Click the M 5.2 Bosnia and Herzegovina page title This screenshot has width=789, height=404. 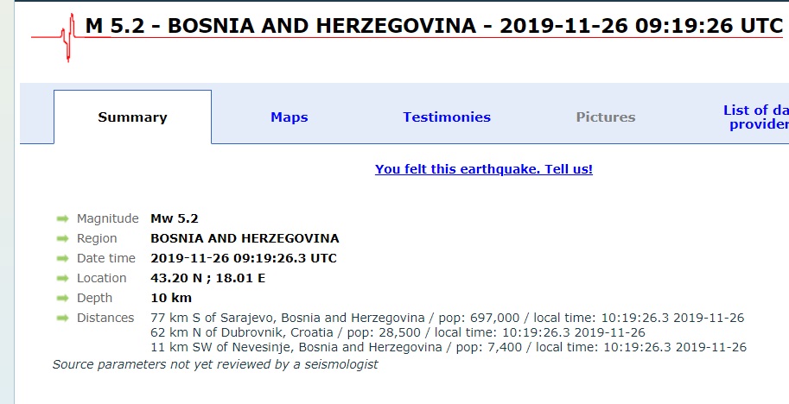(434, 26)
